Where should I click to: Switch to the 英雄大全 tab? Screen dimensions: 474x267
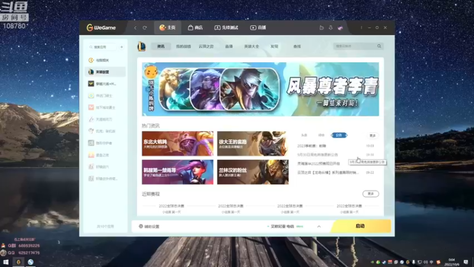251,46
